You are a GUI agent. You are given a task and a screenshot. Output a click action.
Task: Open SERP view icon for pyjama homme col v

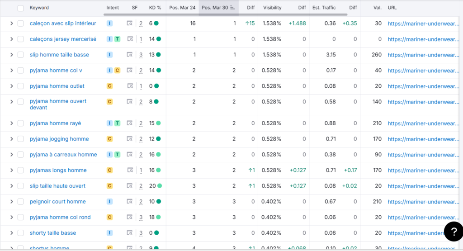[129, 70]
